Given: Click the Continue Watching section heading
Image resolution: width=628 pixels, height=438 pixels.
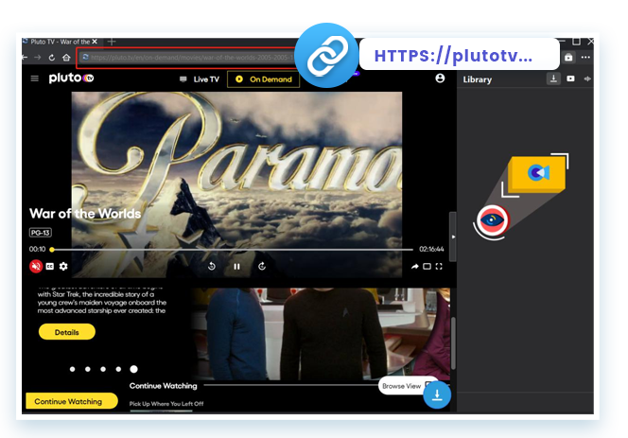Looking at the screenshot, I should (163, 386).
